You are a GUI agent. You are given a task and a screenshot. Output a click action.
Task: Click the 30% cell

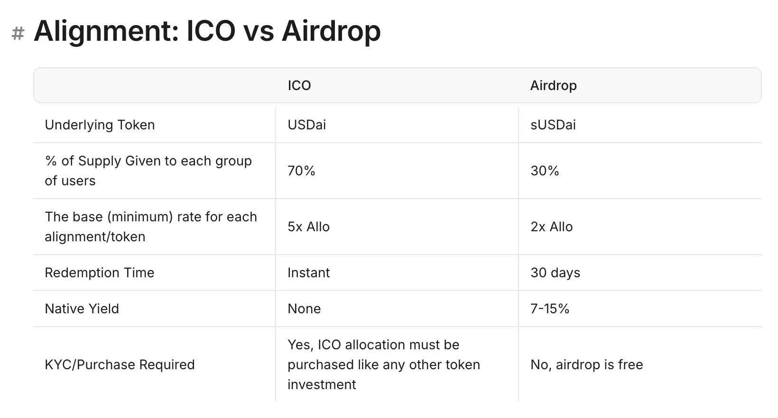click(545, 171)
